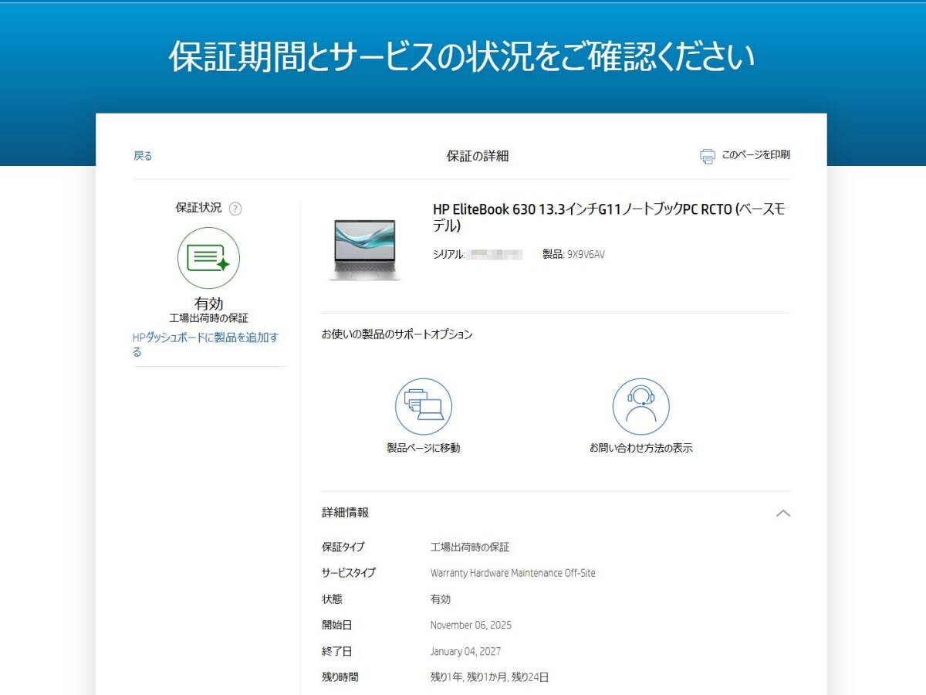Click the EliteBook laptop product thumbnail
Screen dimensions: 926x695
coord(364,249)
